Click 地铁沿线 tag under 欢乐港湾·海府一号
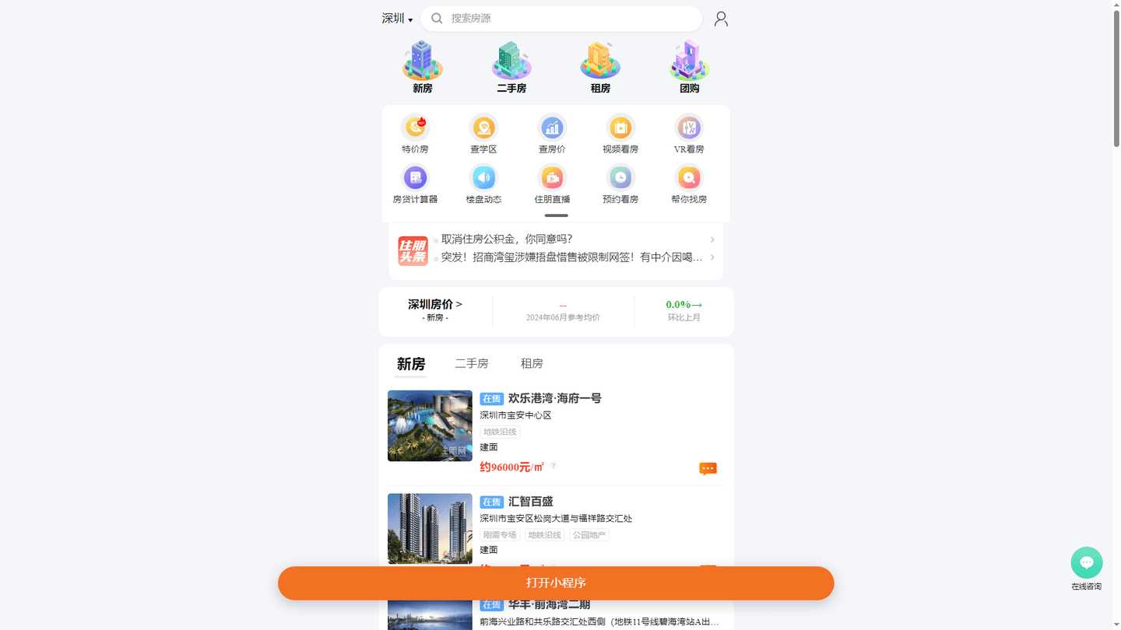 pyautogui.click(x=500, y=432)
